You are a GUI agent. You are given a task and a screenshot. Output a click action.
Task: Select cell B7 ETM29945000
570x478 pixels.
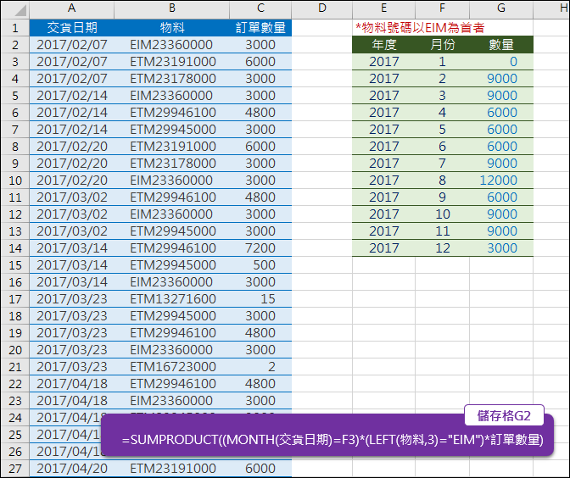click(172, 130)
